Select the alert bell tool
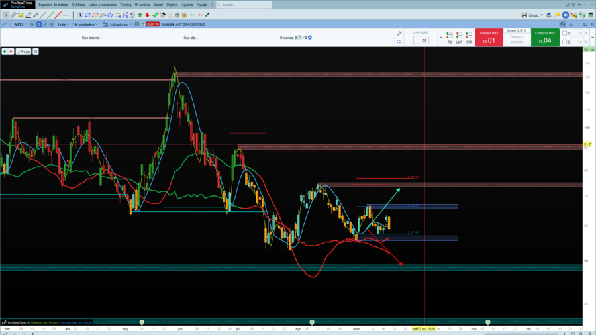 pos(21,15)
